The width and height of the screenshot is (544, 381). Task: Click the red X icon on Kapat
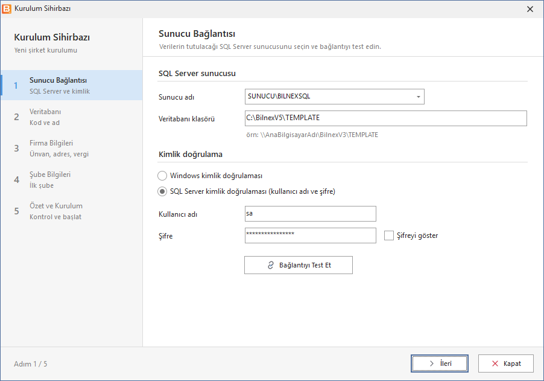[495, 363]
